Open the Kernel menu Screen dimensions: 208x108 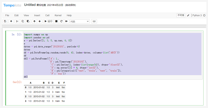[x=58, y=15]
